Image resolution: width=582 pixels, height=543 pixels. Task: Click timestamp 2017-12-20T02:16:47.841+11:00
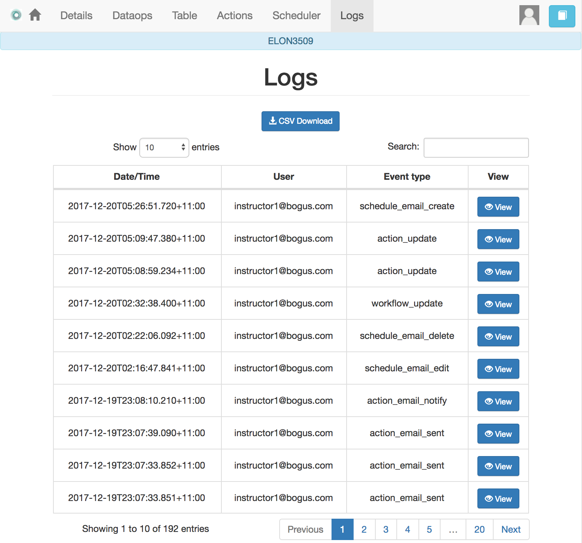point(137,368)
